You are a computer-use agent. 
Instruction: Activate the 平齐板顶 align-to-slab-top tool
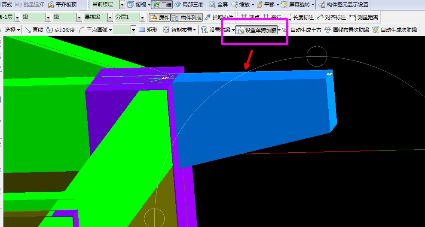click(x=62, y=4)
